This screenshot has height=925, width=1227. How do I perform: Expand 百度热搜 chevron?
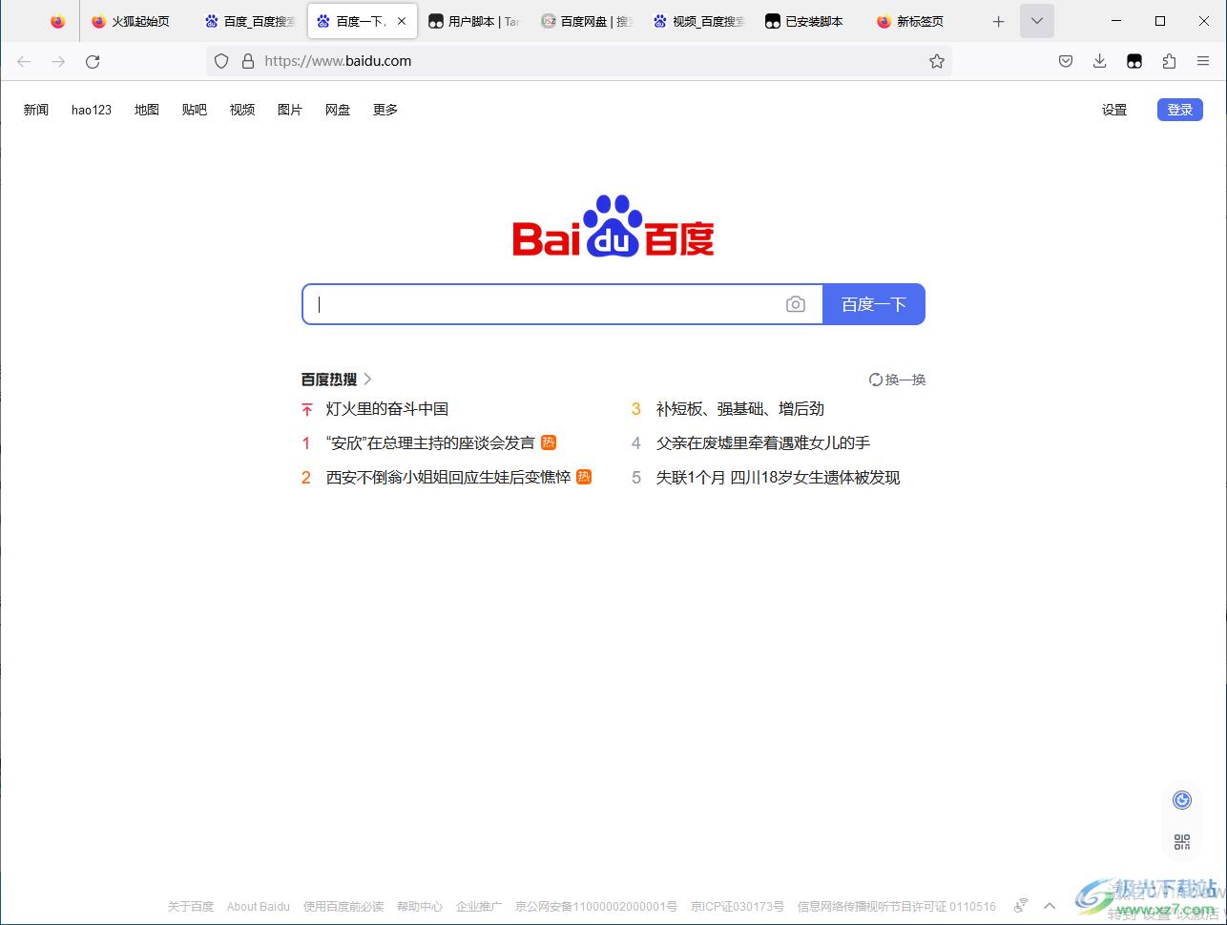(x=368, y=380)
